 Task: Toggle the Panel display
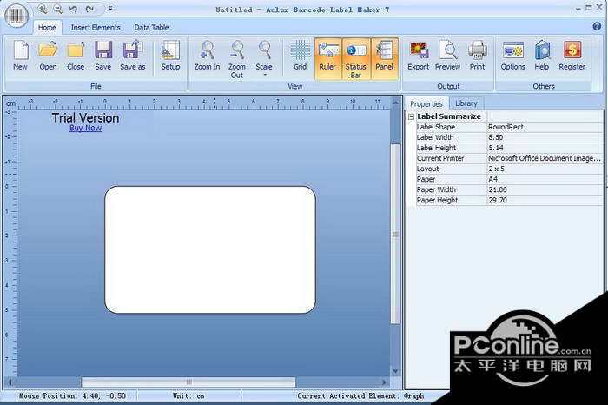[384, 59]
